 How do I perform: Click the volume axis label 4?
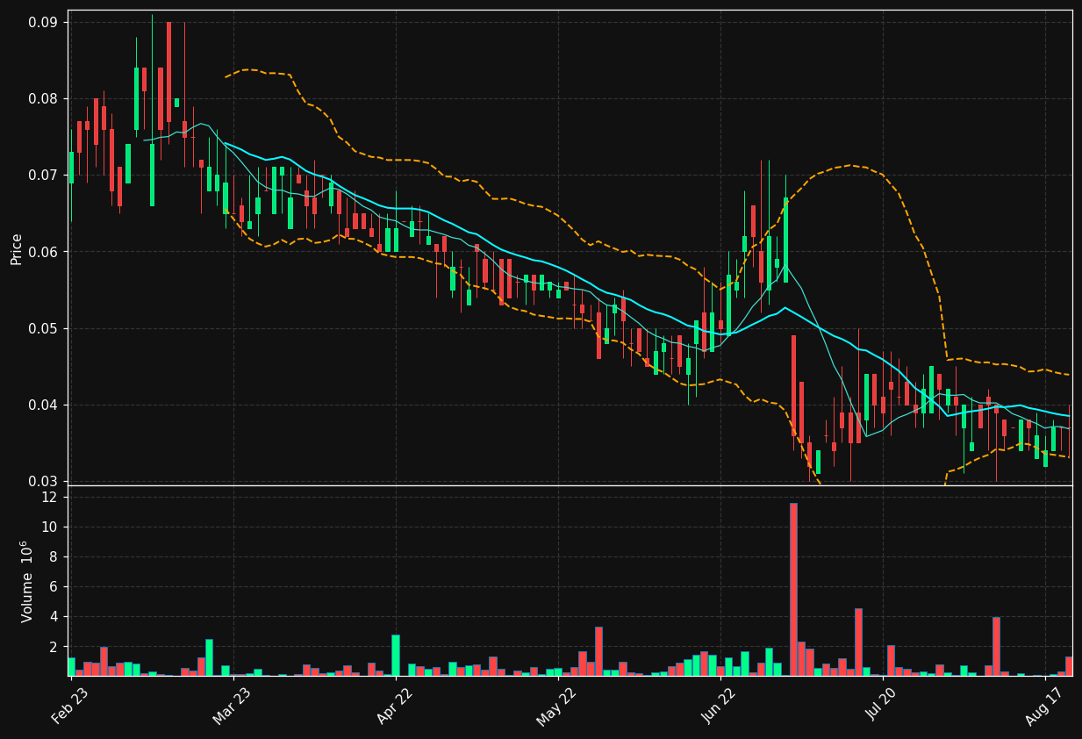(x=55, y=616)
